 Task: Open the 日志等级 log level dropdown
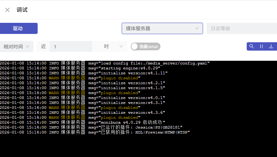[x=241, y=28]
